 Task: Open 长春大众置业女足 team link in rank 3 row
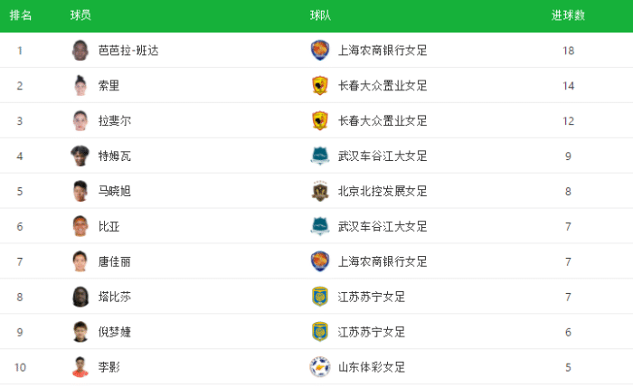pyautogui.click(x=383, y=120)
